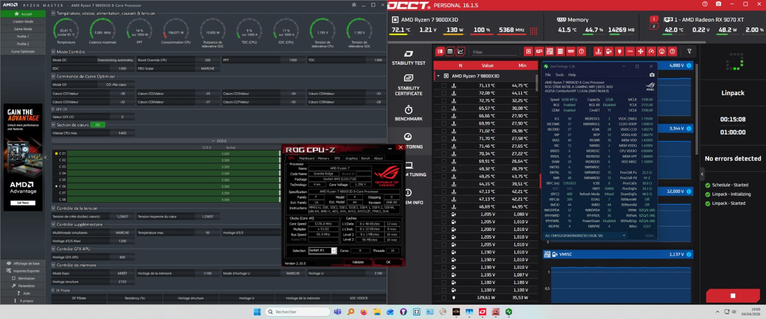The height and width of the screenshot is (319, 766).
Task: Collapse Contrôle de la tension section
Action: click(53, 208)
